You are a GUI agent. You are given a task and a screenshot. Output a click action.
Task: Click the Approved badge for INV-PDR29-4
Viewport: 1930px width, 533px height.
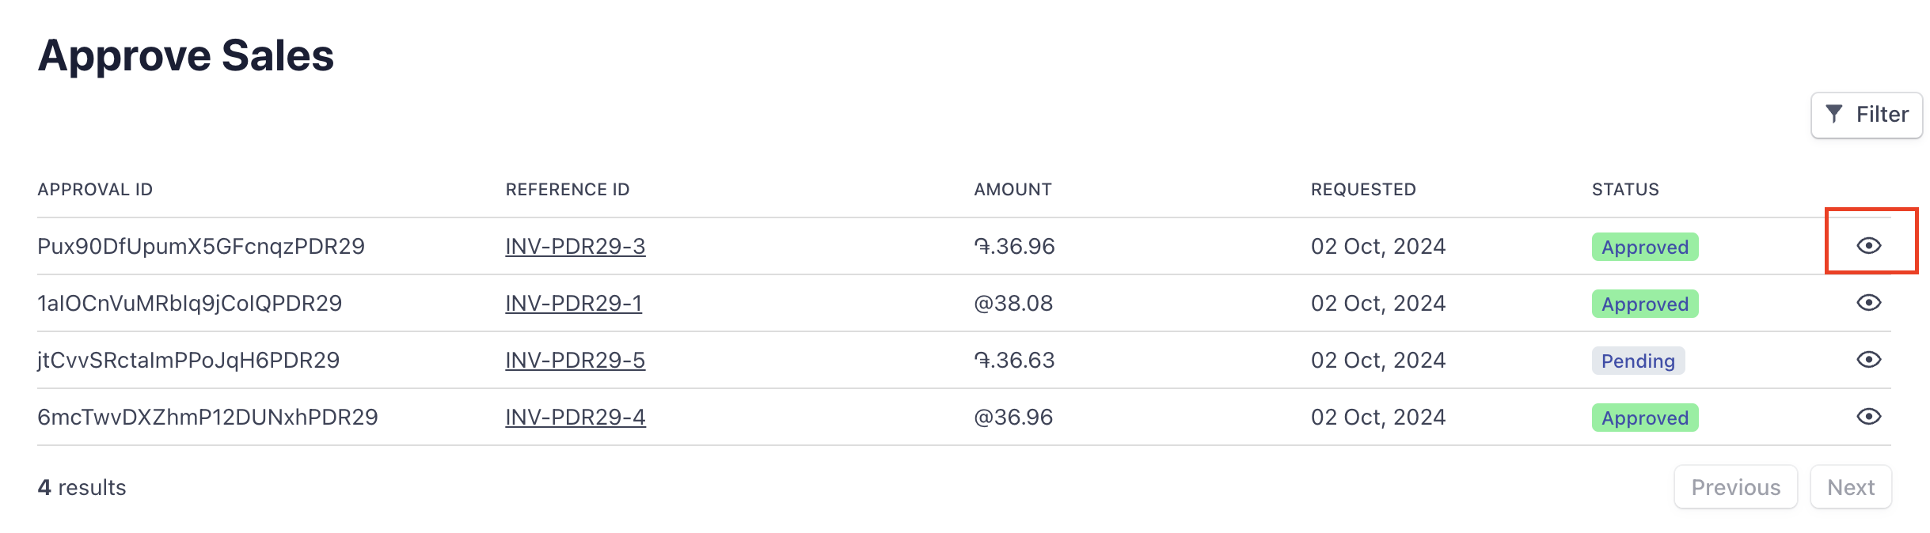pyautogui.click(x=1645, y=418)
